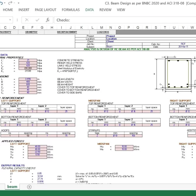Select midspan stirrups diameter Ø 10
This screenshot has width=196, height=196.
click(x=115, y=136)
